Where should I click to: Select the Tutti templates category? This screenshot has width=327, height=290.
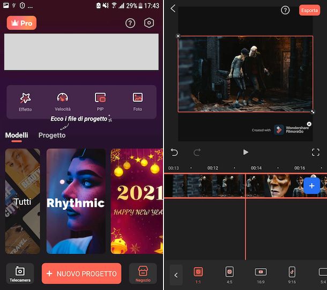point(23,201)
